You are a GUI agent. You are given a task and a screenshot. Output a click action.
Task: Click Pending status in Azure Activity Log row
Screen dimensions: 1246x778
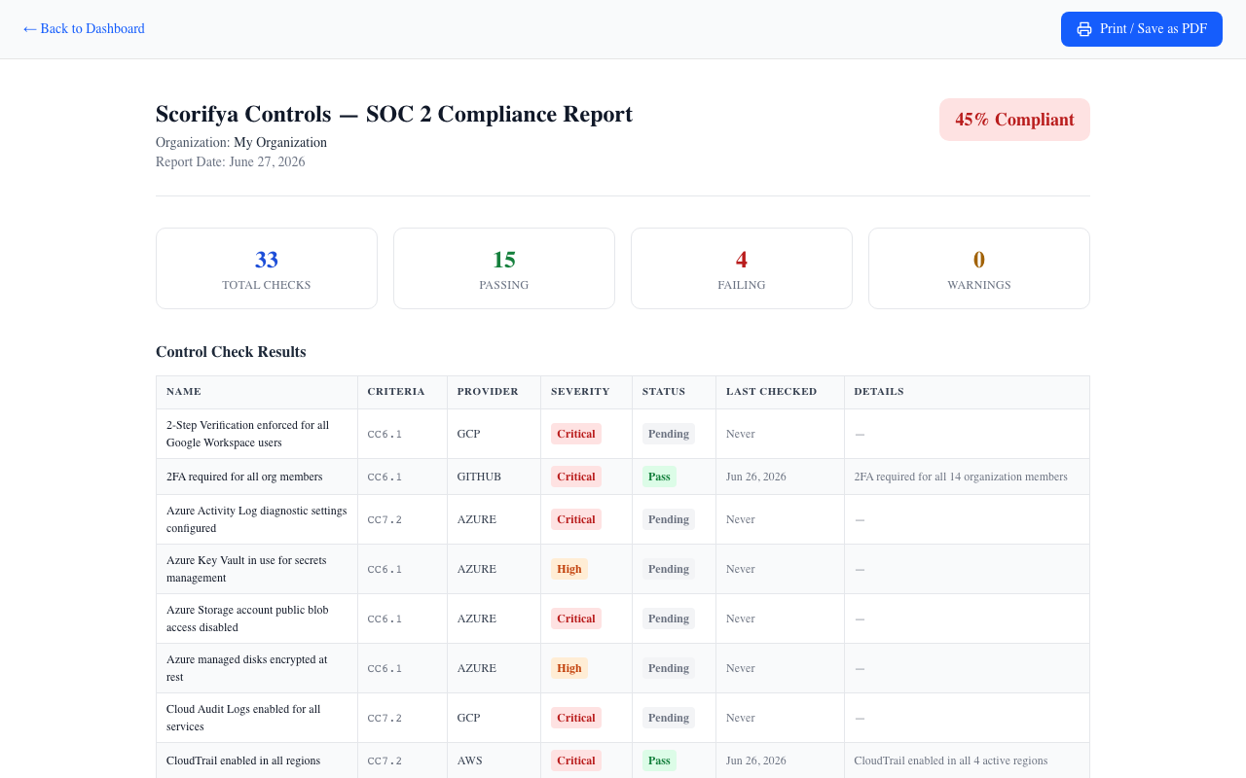669,519
